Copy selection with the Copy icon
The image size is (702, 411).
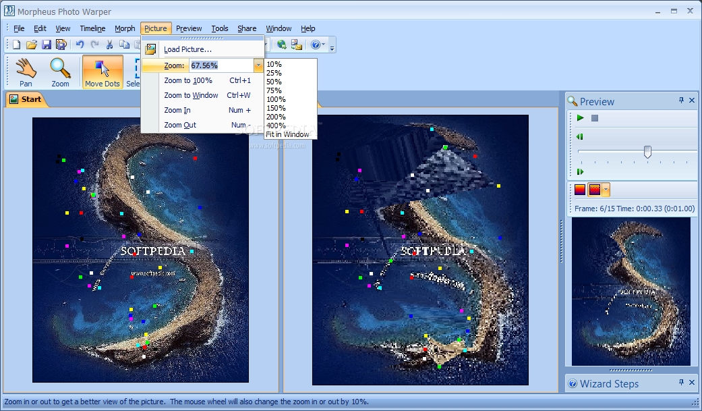tap(124, 45)
